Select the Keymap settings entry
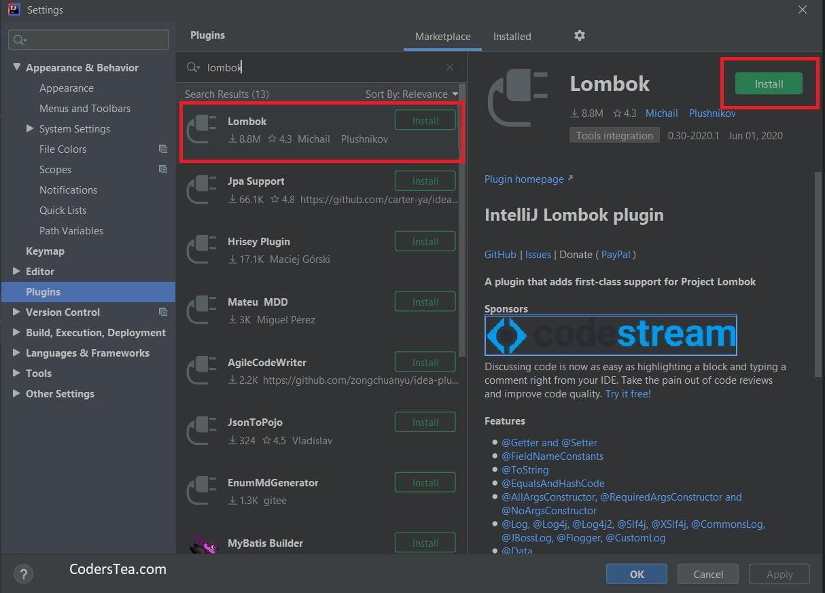Viewport: 825px width, 593px height. [45, 251]
